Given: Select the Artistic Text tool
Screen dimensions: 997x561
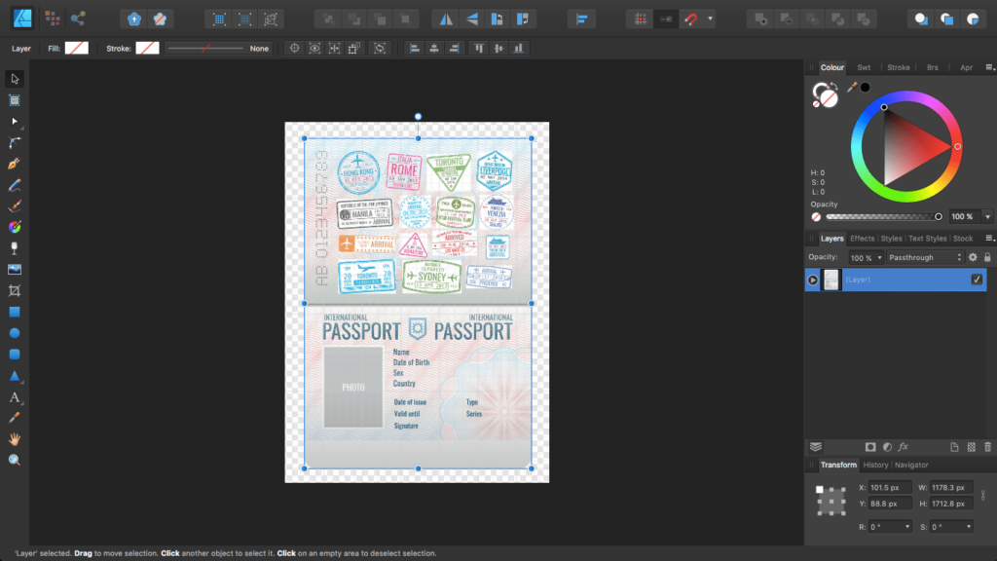Looking at the screenshot, I should [15, 397].
